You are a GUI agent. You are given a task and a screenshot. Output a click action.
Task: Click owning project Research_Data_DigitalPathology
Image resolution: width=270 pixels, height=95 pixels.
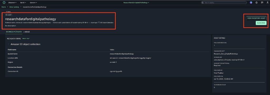(226, 54)
